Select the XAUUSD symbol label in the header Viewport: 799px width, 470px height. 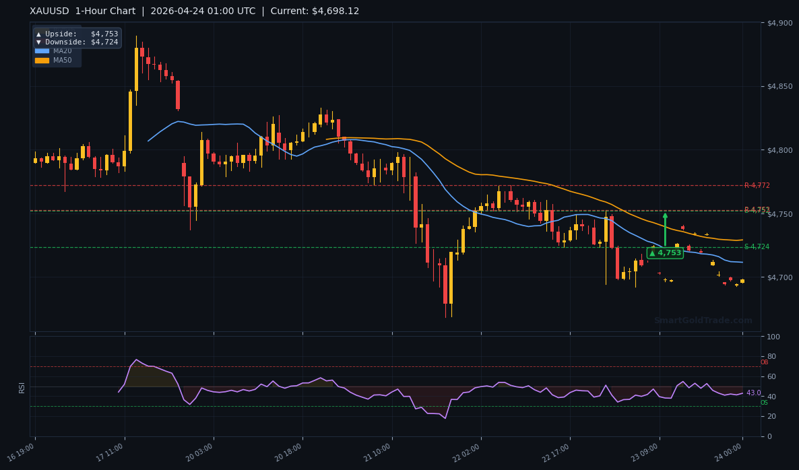coord(47,11)
